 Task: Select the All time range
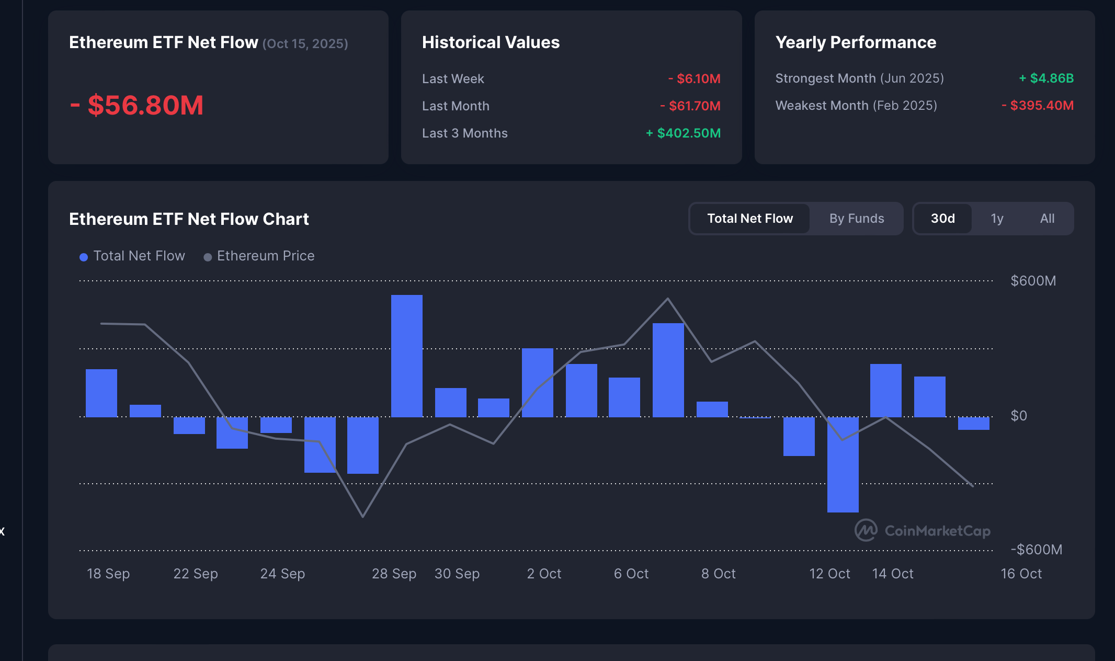1047,219
